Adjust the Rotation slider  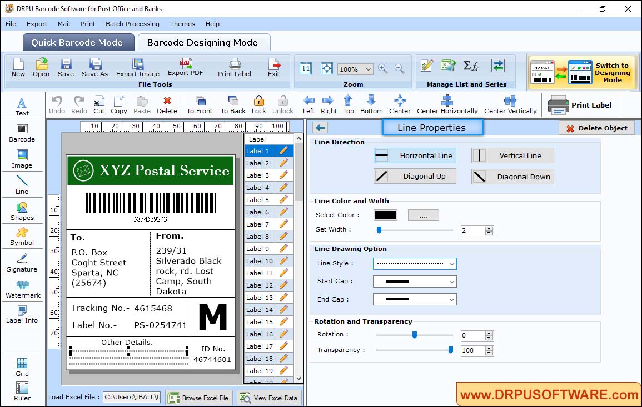pos(414,335)
